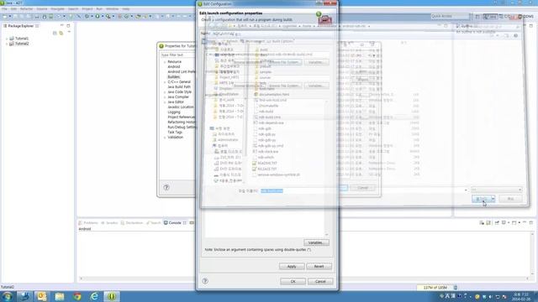Open file type dropdown in file dialog

[497, 190]
